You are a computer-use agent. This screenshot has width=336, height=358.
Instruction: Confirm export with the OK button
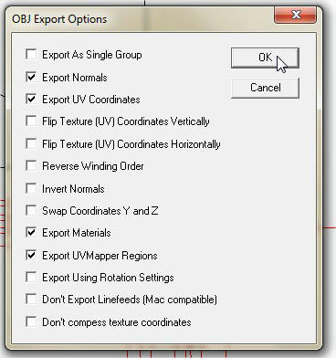265,58
